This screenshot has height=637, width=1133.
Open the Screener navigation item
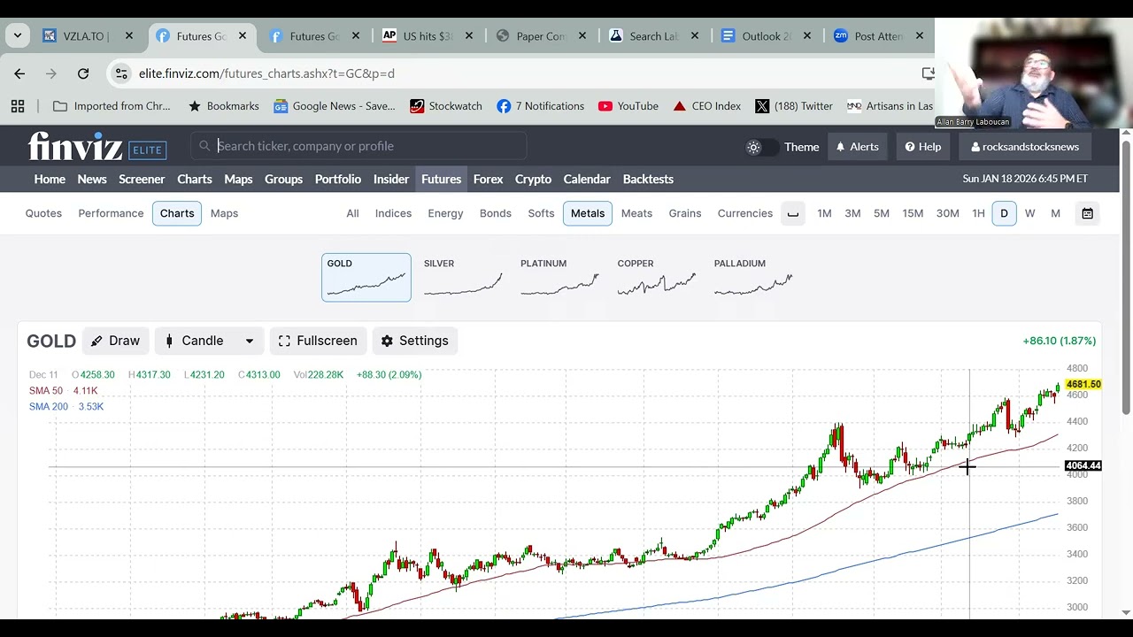(x=142, y=179)
